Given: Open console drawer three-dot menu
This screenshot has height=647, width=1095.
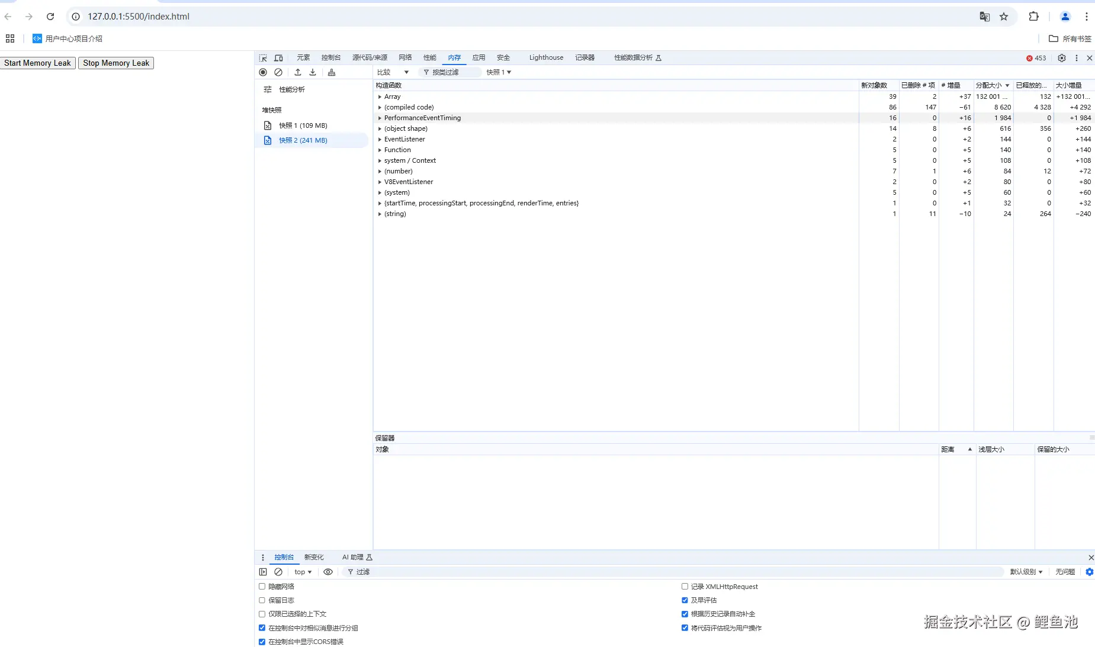Looking at the screenshot, I should point(263,558).
